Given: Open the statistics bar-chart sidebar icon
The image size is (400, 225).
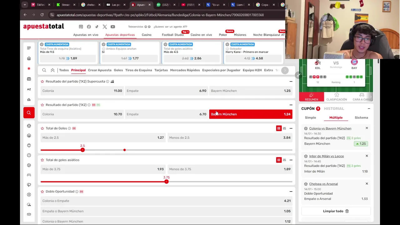Looking at the screenshot, I should 29,100.
